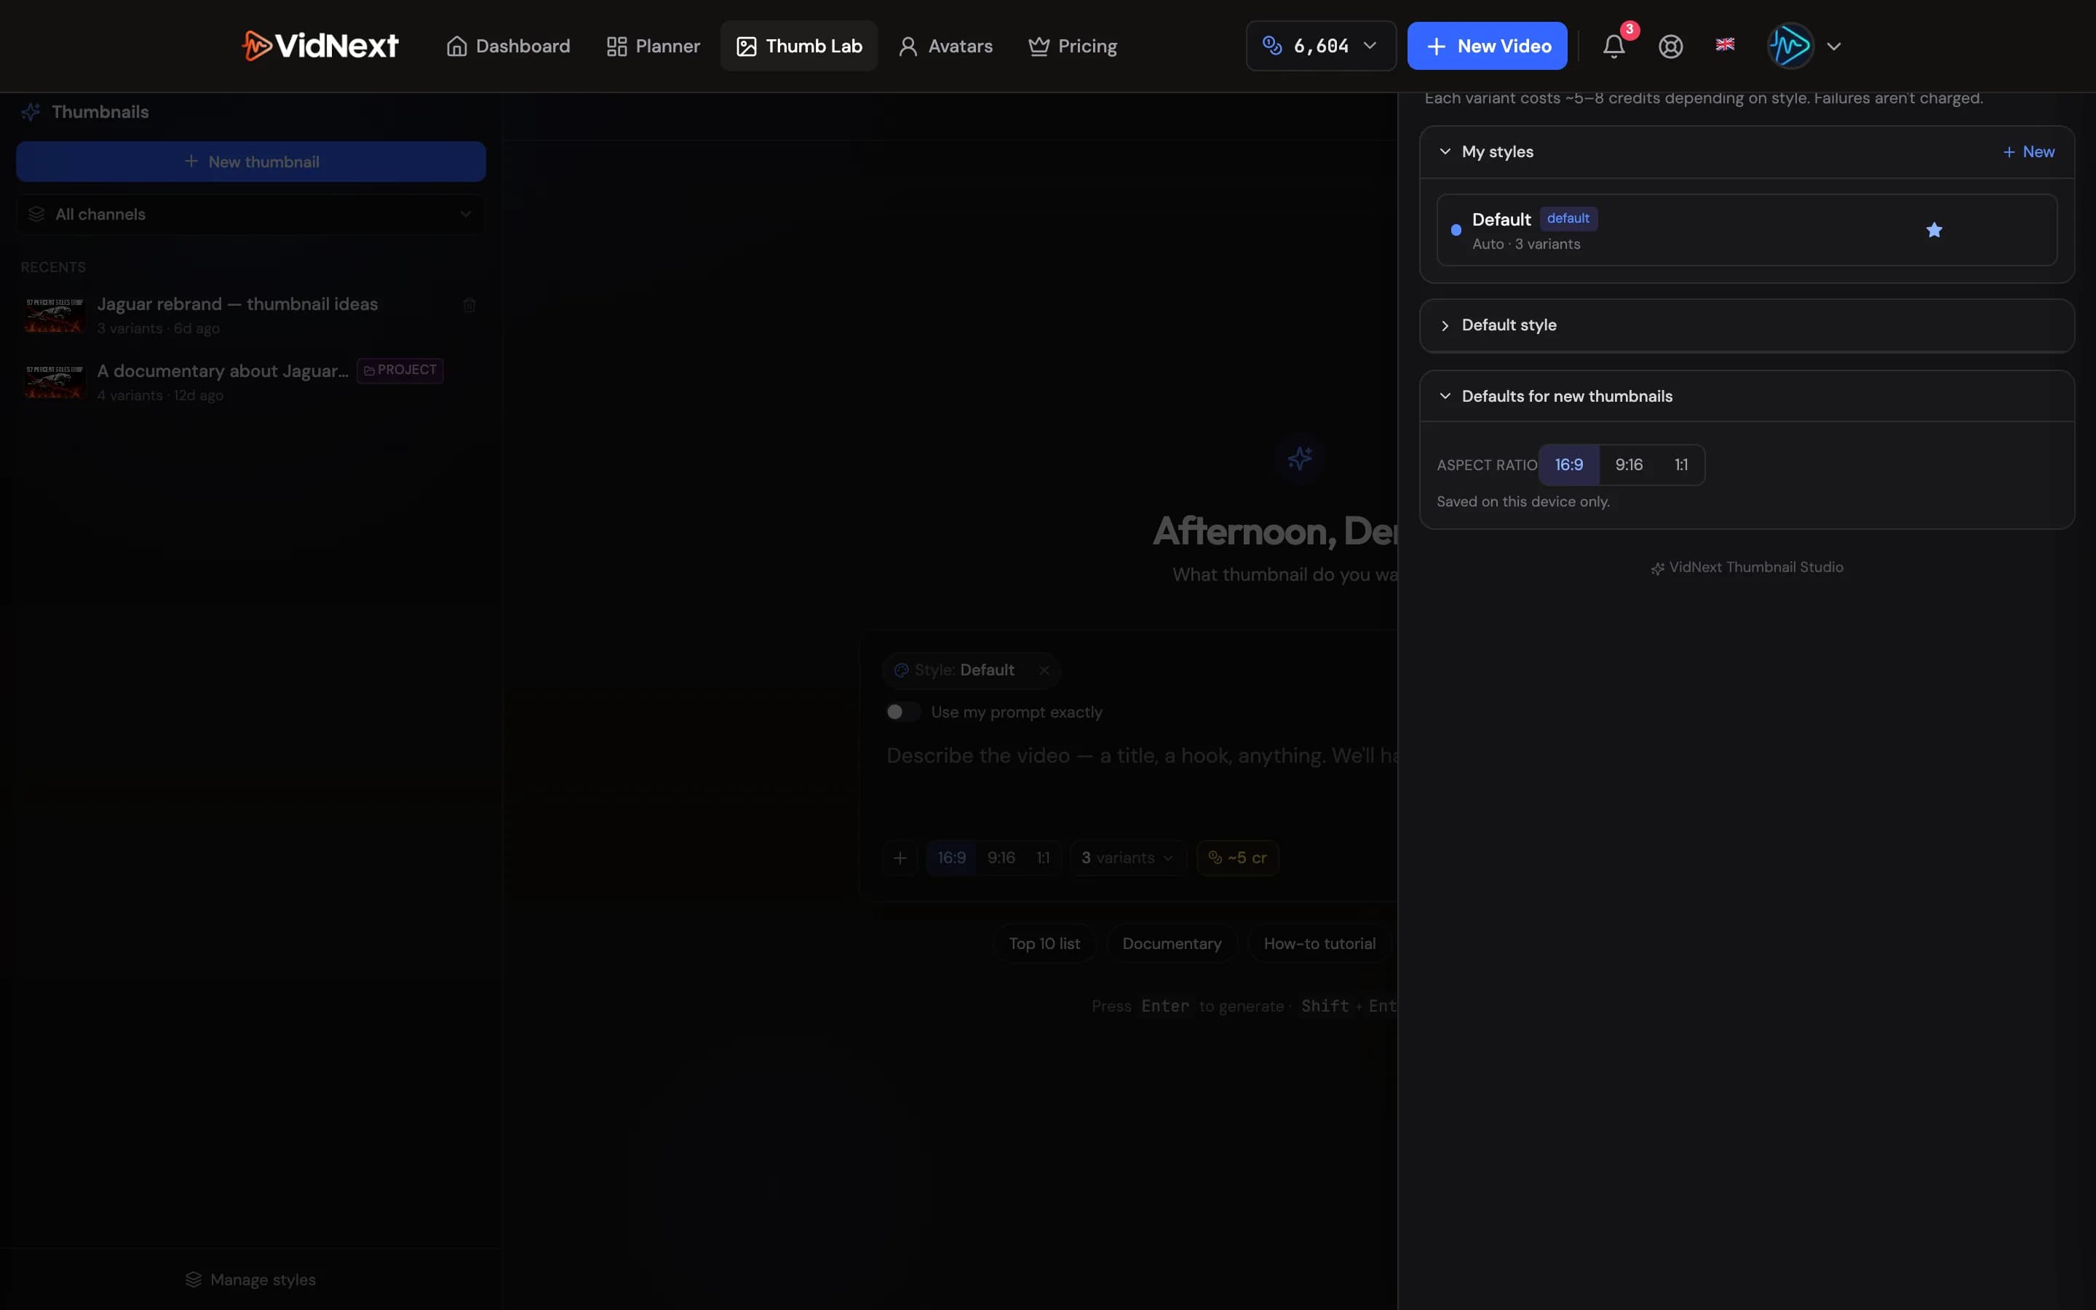Image resolution: width=2096 pixels, height=1310 pixels.
Task: Click Jaguar rebrand thumbnail image
Action: [x=55, y=315]
